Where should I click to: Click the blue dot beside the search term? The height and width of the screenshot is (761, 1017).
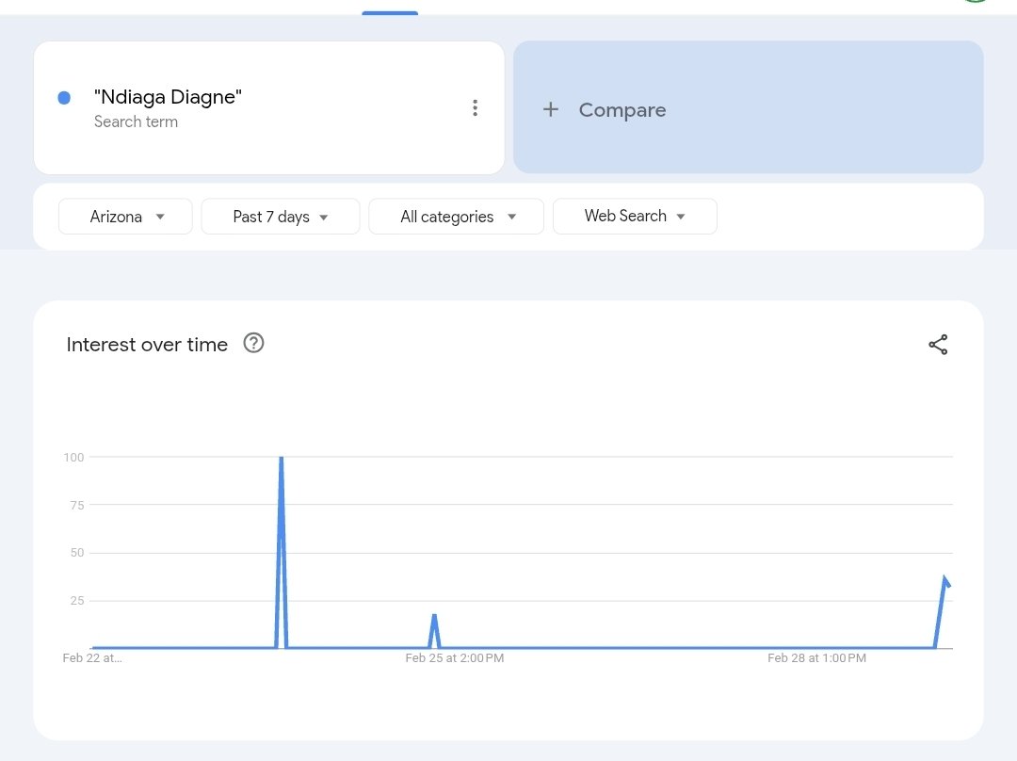click(64, 98)
